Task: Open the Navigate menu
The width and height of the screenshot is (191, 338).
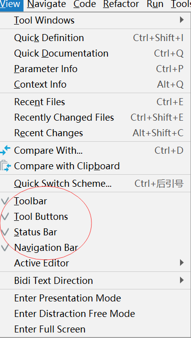Action: tap(46, 5)
